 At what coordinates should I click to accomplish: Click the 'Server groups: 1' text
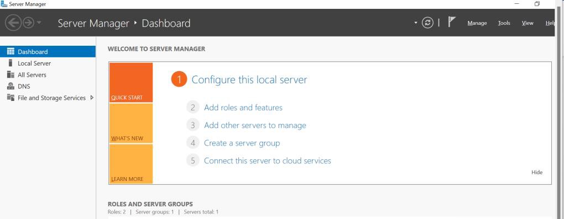(x=154, y=212)
